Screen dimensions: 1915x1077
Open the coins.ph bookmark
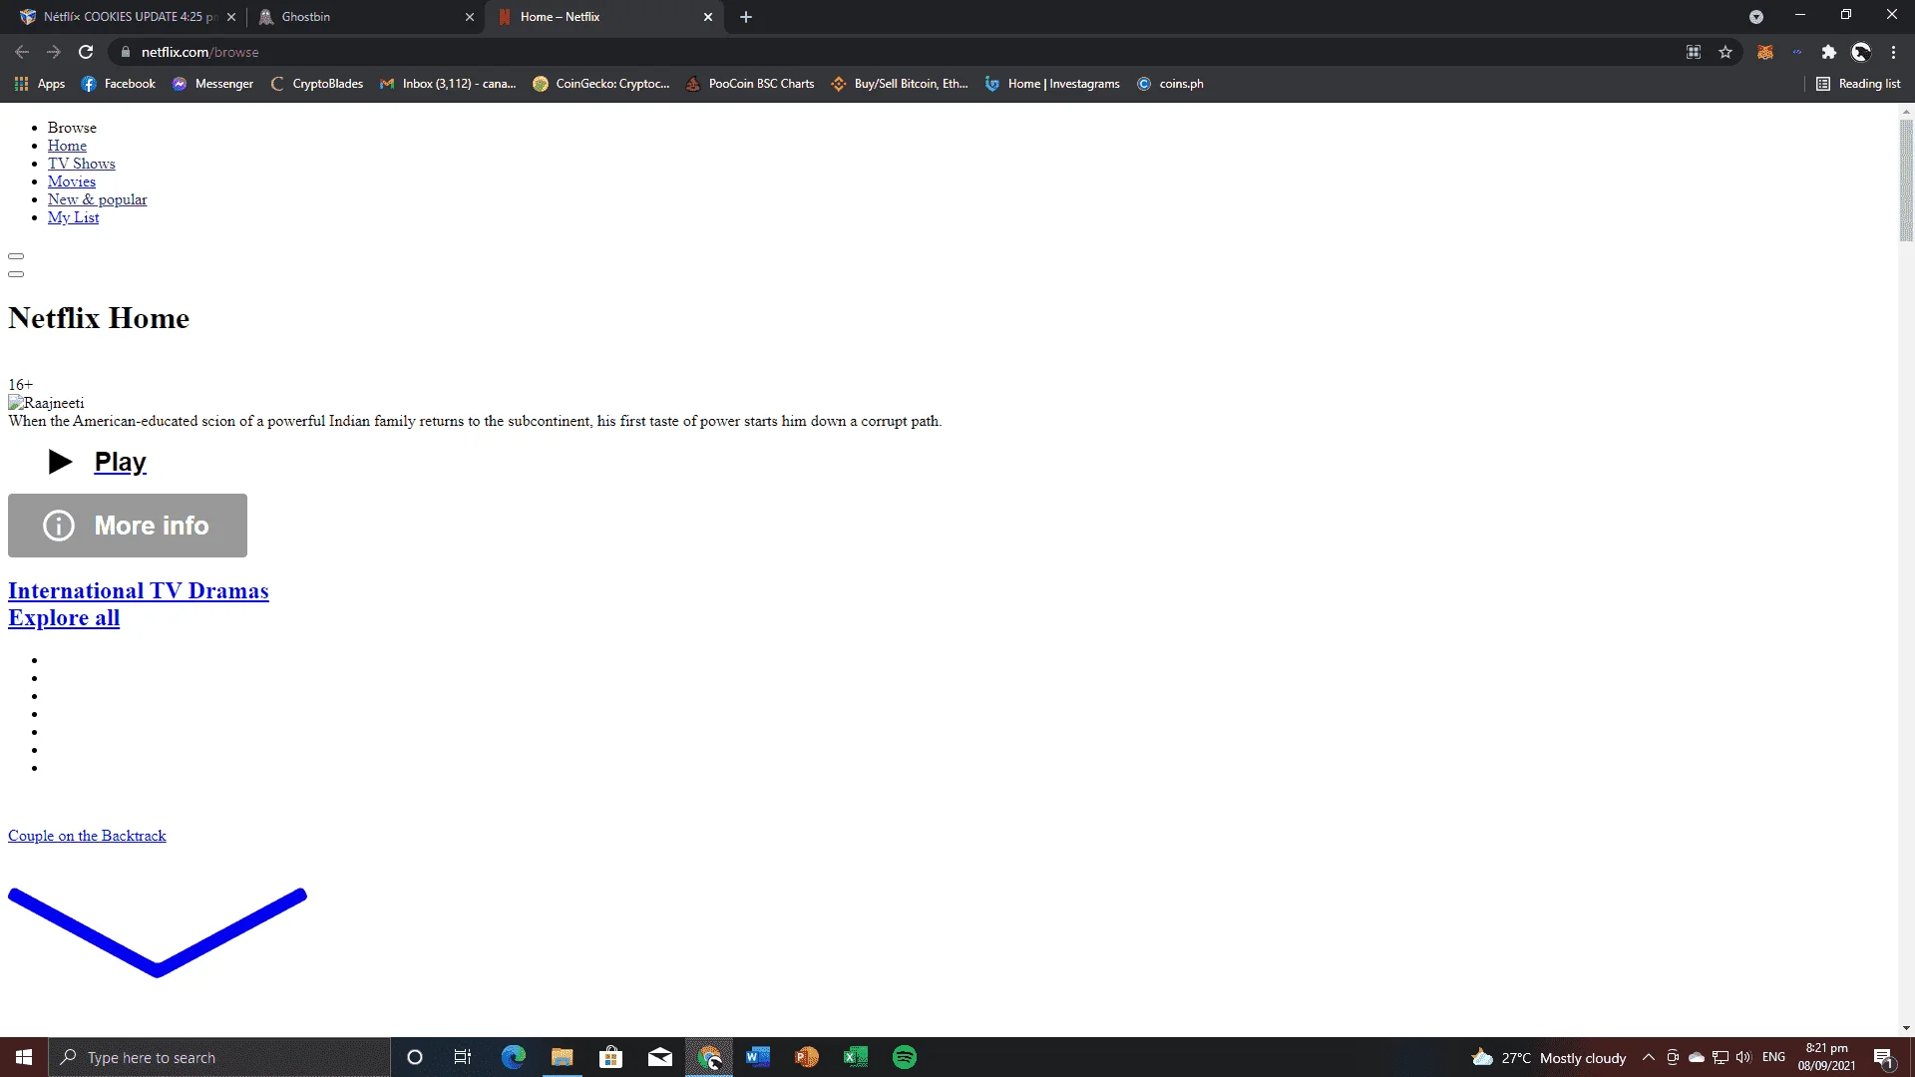[x=1170, y=84]
